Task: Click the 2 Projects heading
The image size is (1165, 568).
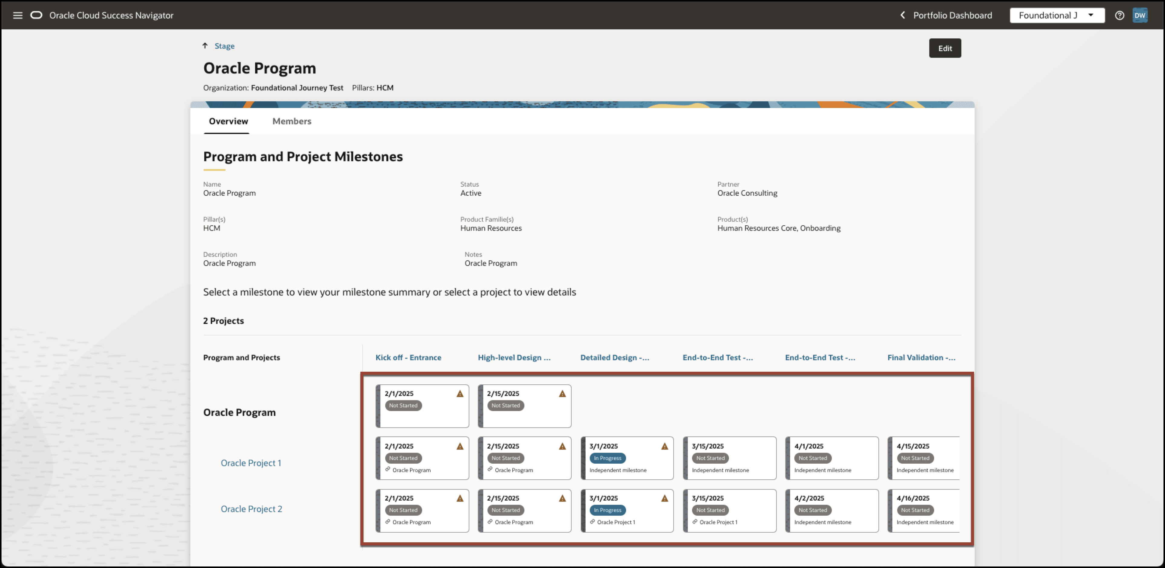Action: [223, 321]
